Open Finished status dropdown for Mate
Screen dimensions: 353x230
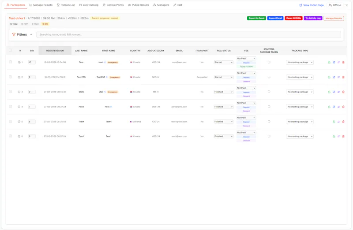[224, 92]
